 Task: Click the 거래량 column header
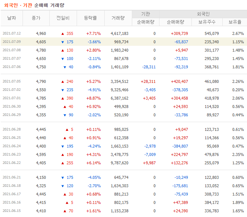118,18
